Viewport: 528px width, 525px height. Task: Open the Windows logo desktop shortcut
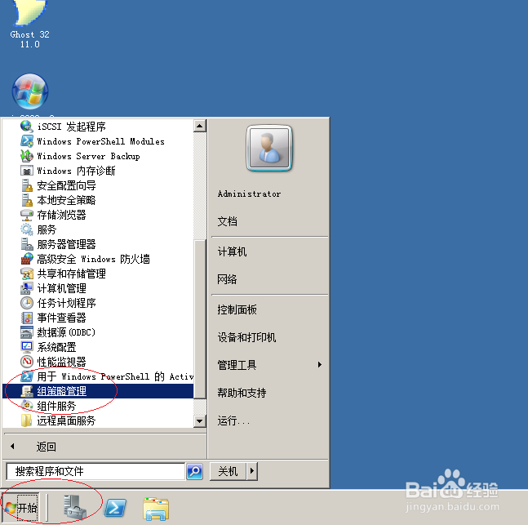coord(30,91)
